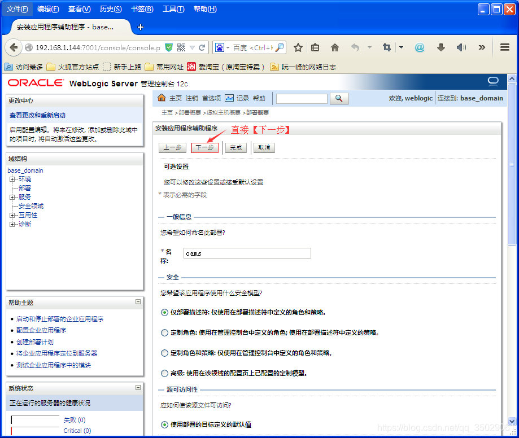Select 高级 security model radio
The height and width of the screenshot is (438, 519).
tap(164, 374)
